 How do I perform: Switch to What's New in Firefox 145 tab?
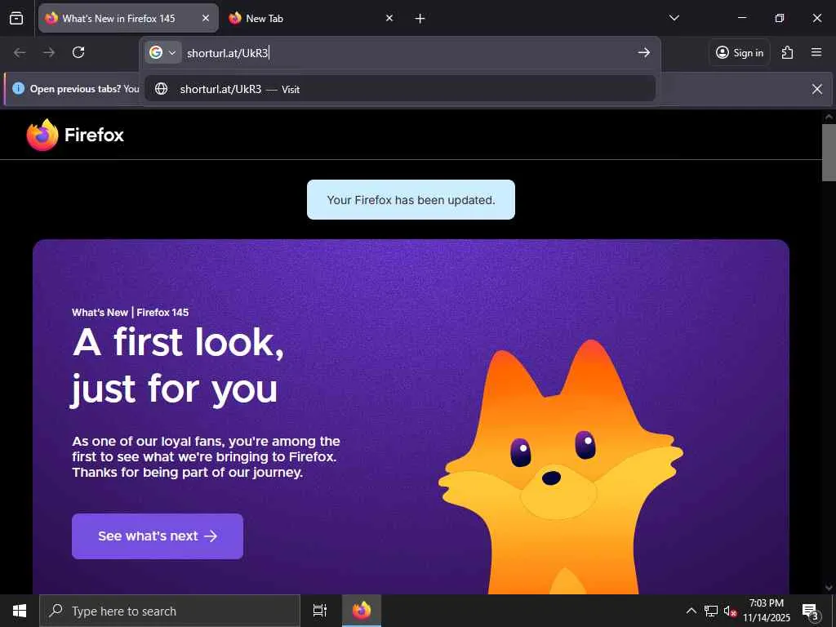pos(128,18)
